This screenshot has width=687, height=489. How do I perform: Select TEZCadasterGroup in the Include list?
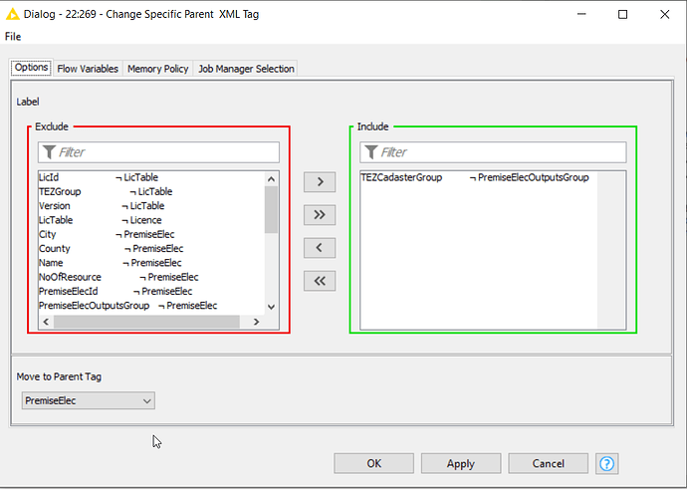401,178
